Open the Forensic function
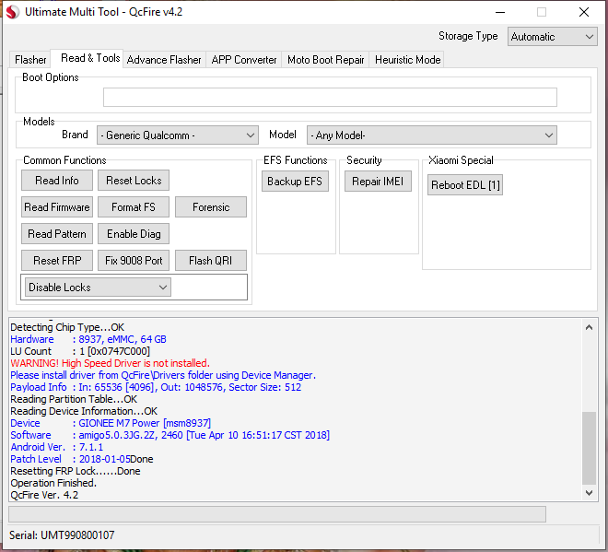Screen dimensions: 608x552 (211, 207)
